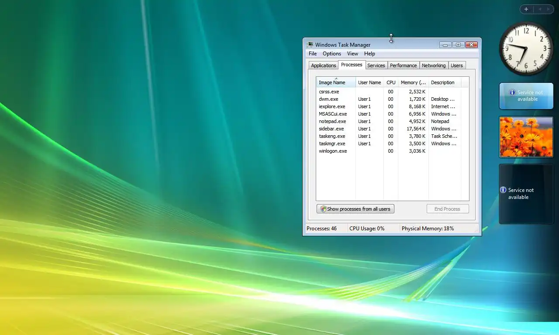Sort by Memory column header
The height and width of the screenshot is (335, 559).
413,82
